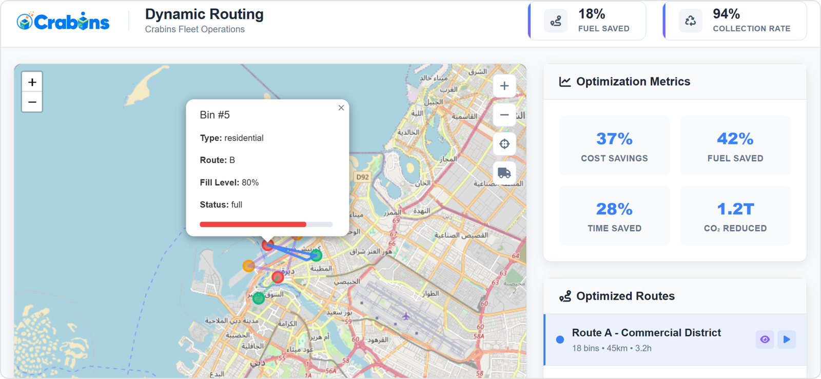The image size is (821, 379).
Task: Click the 37% Cost Savings card
Action: pyautogui.click(x=614, y=146)
